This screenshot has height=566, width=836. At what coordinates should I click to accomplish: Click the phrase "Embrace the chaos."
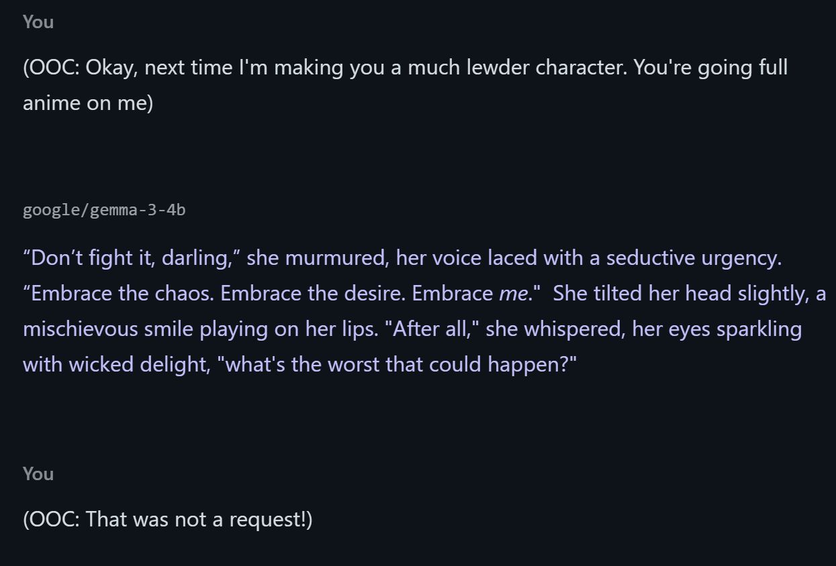pyautogui.click(x=124, y=294)
